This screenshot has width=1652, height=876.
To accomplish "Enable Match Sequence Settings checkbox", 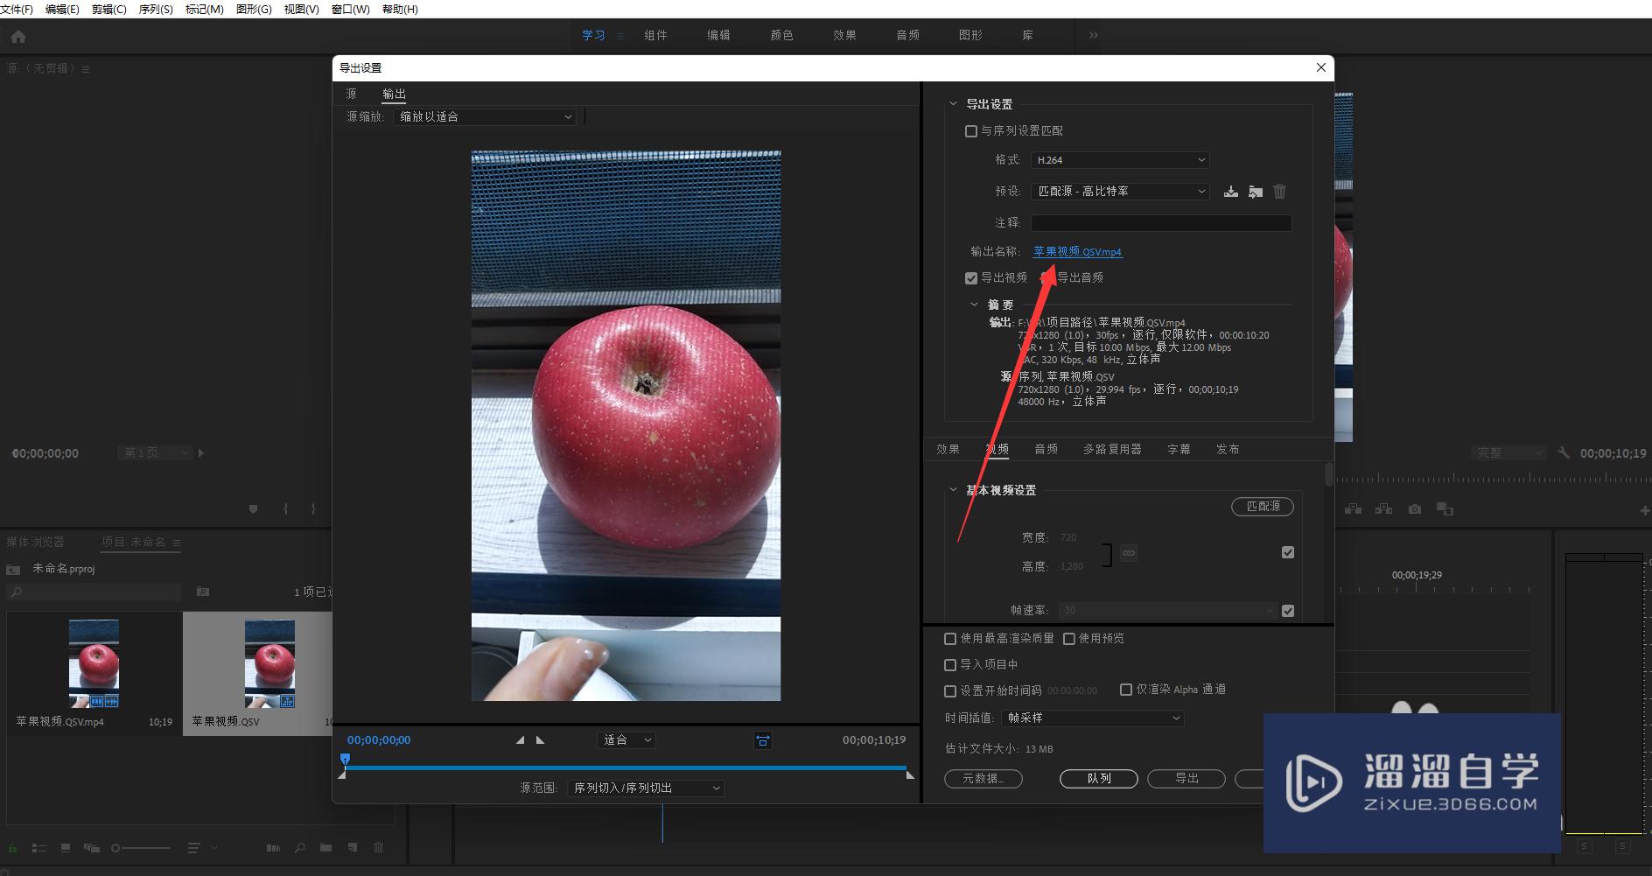I will tap(970, 131).
